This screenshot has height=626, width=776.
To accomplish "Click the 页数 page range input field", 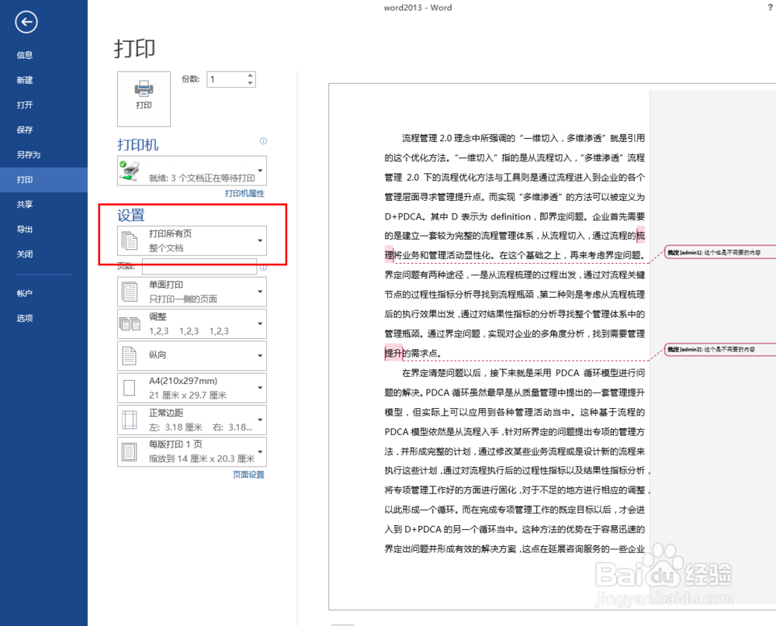I will tap(198, 266).
